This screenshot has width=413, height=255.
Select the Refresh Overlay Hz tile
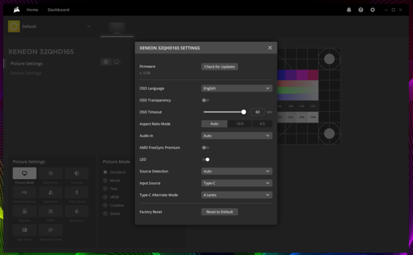click(x=25, y=192)
